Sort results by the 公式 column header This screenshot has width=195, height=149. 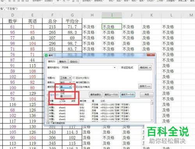pos(103,101)
